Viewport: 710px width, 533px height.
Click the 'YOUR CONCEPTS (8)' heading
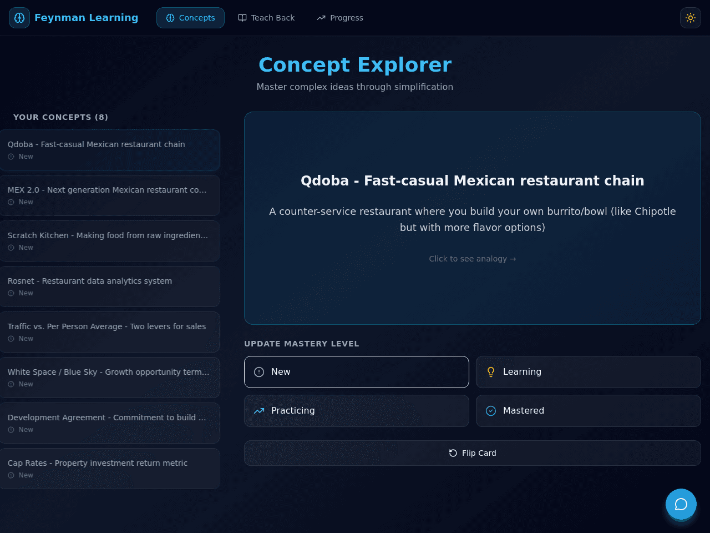pos(60,117)
